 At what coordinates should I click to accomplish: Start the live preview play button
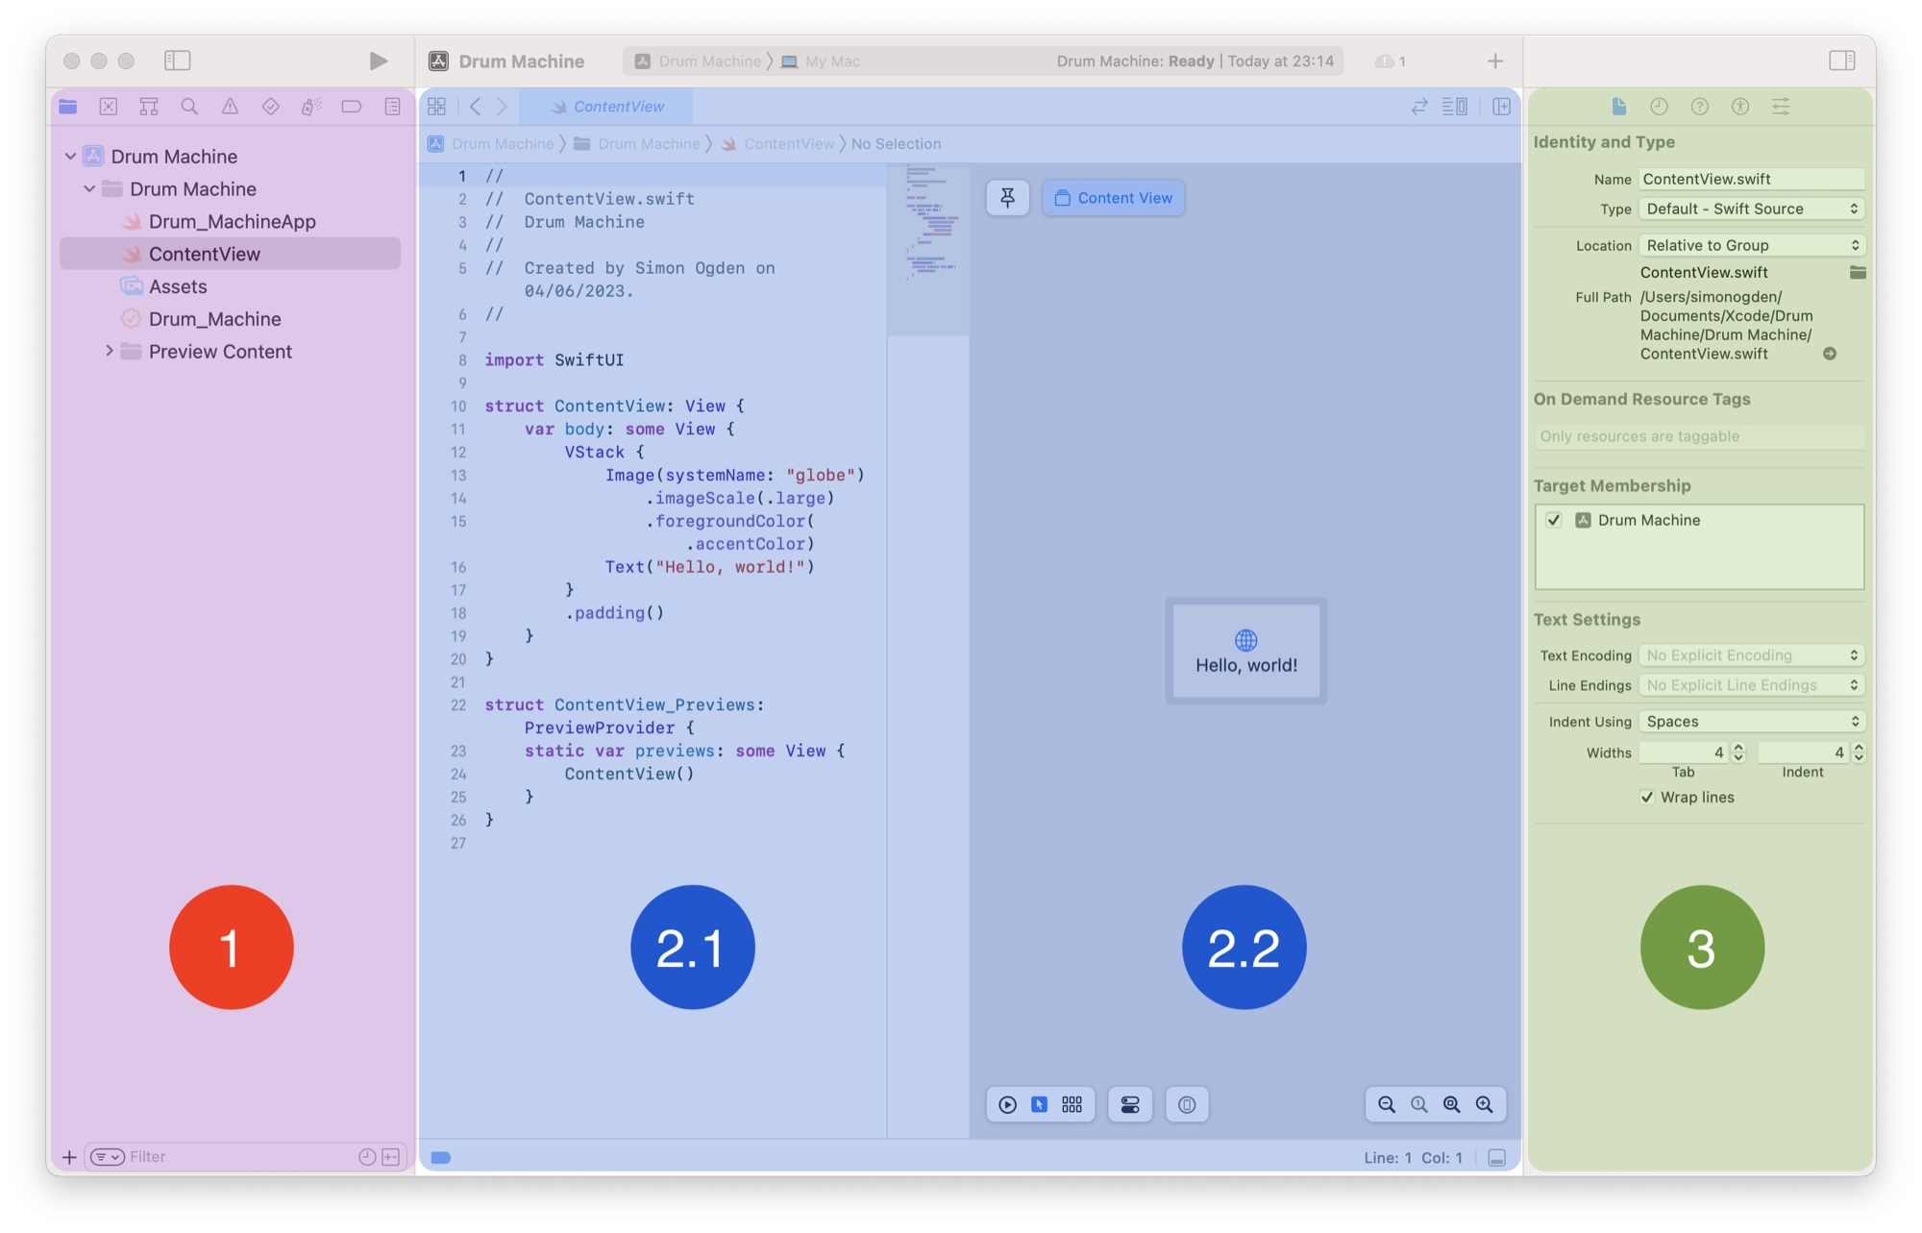1007,1104
